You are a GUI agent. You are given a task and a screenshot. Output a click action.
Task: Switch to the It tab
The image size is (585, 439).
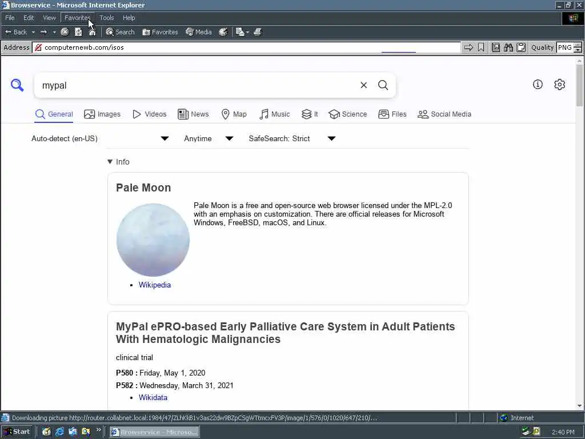point(310,114)
